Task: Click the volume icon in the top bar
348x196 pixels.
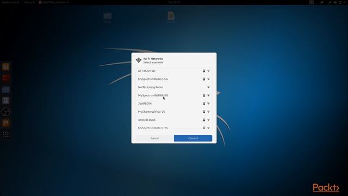Action: point(335,2)
